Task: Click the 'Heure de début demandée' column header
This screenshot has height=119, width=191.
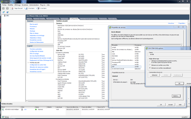Action: [73, 107]
